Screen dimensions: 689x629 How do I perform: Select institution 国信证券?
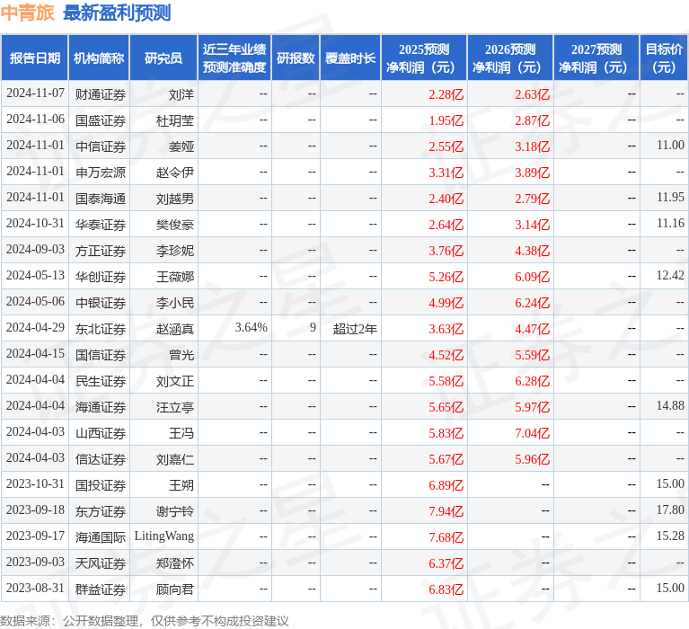tap(101, 355)
